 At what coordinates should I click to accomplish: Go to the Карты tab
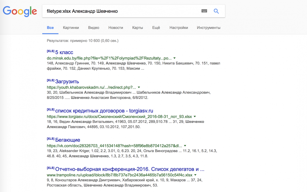[x=137, y=28]
